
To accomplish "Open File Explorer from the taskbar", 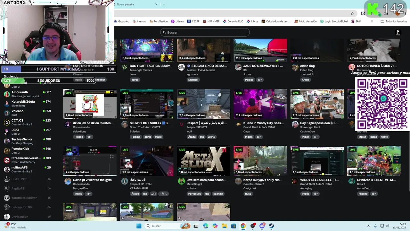I will 224,226.
